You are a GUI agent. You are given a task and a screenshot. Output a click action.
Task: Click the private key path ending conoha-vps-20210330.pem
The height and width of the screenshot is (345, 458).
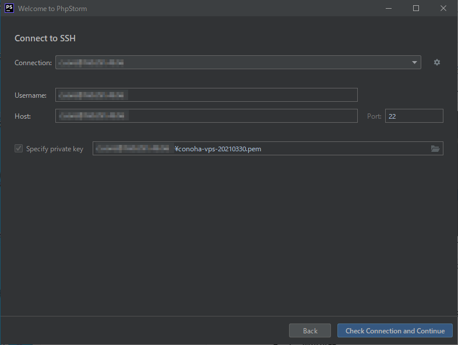[x=218, y=149]
